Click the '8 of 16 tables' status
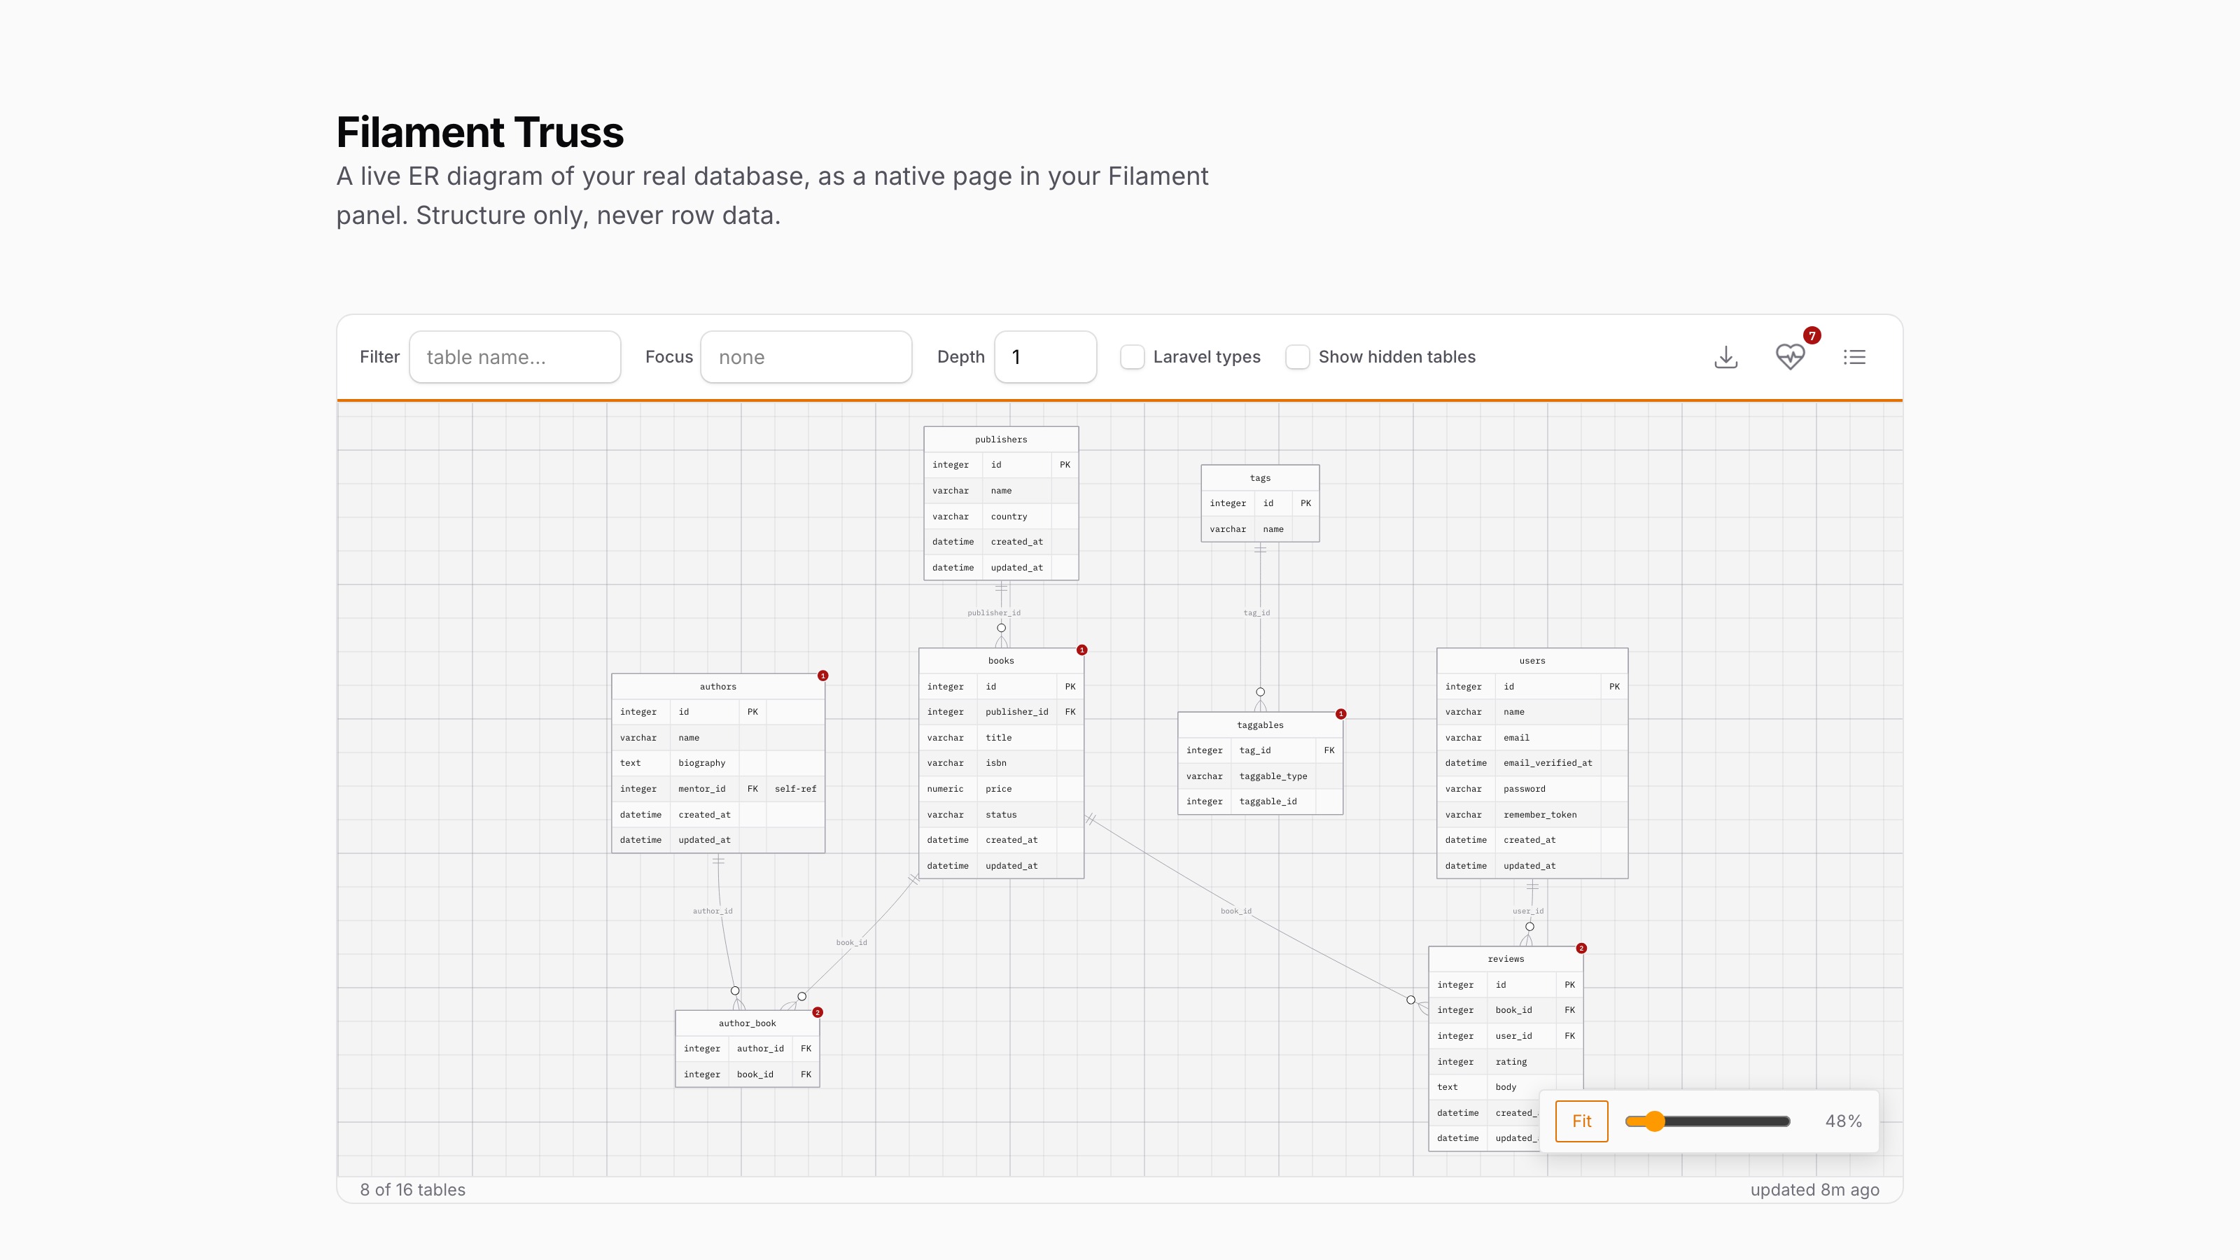 [412, 1189]
